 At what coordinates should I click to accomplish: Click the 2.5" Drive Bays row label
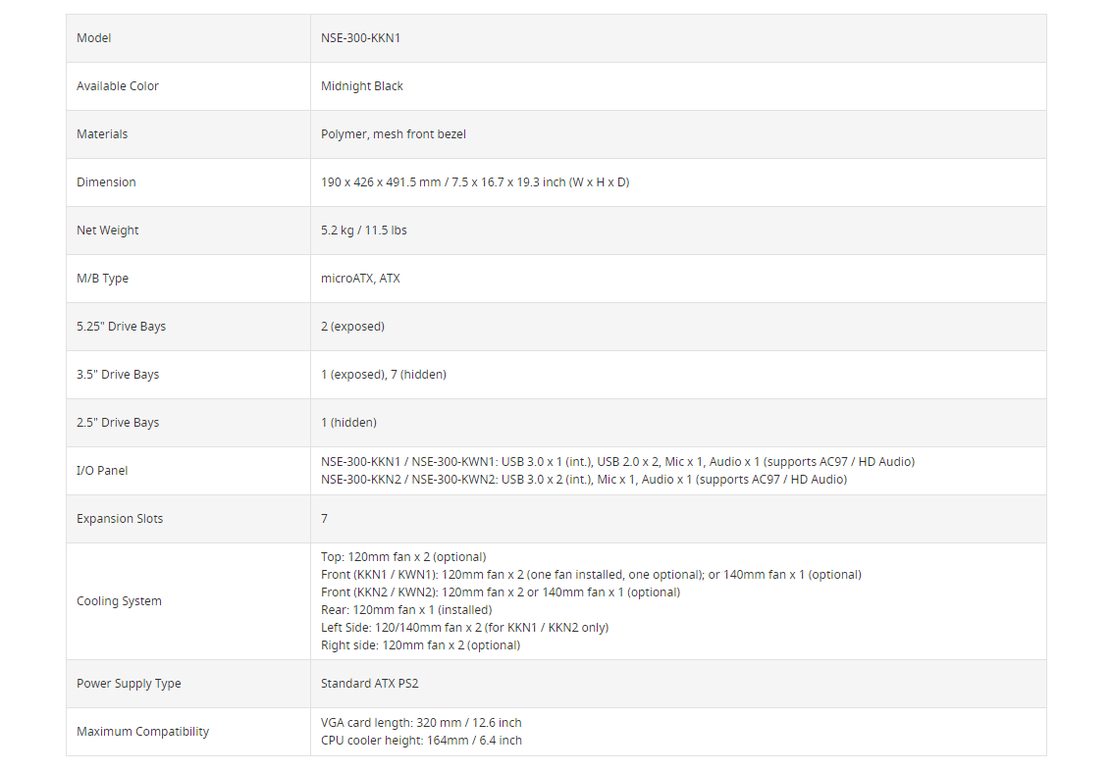click(x=118, y=423)
